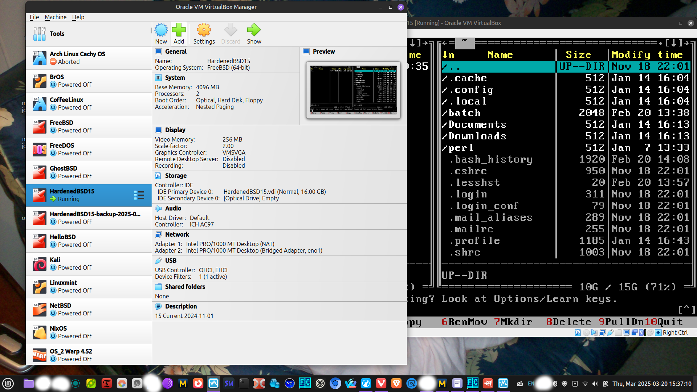Open the Help menu
697x392 pixels.
click(x=78, y=17)
